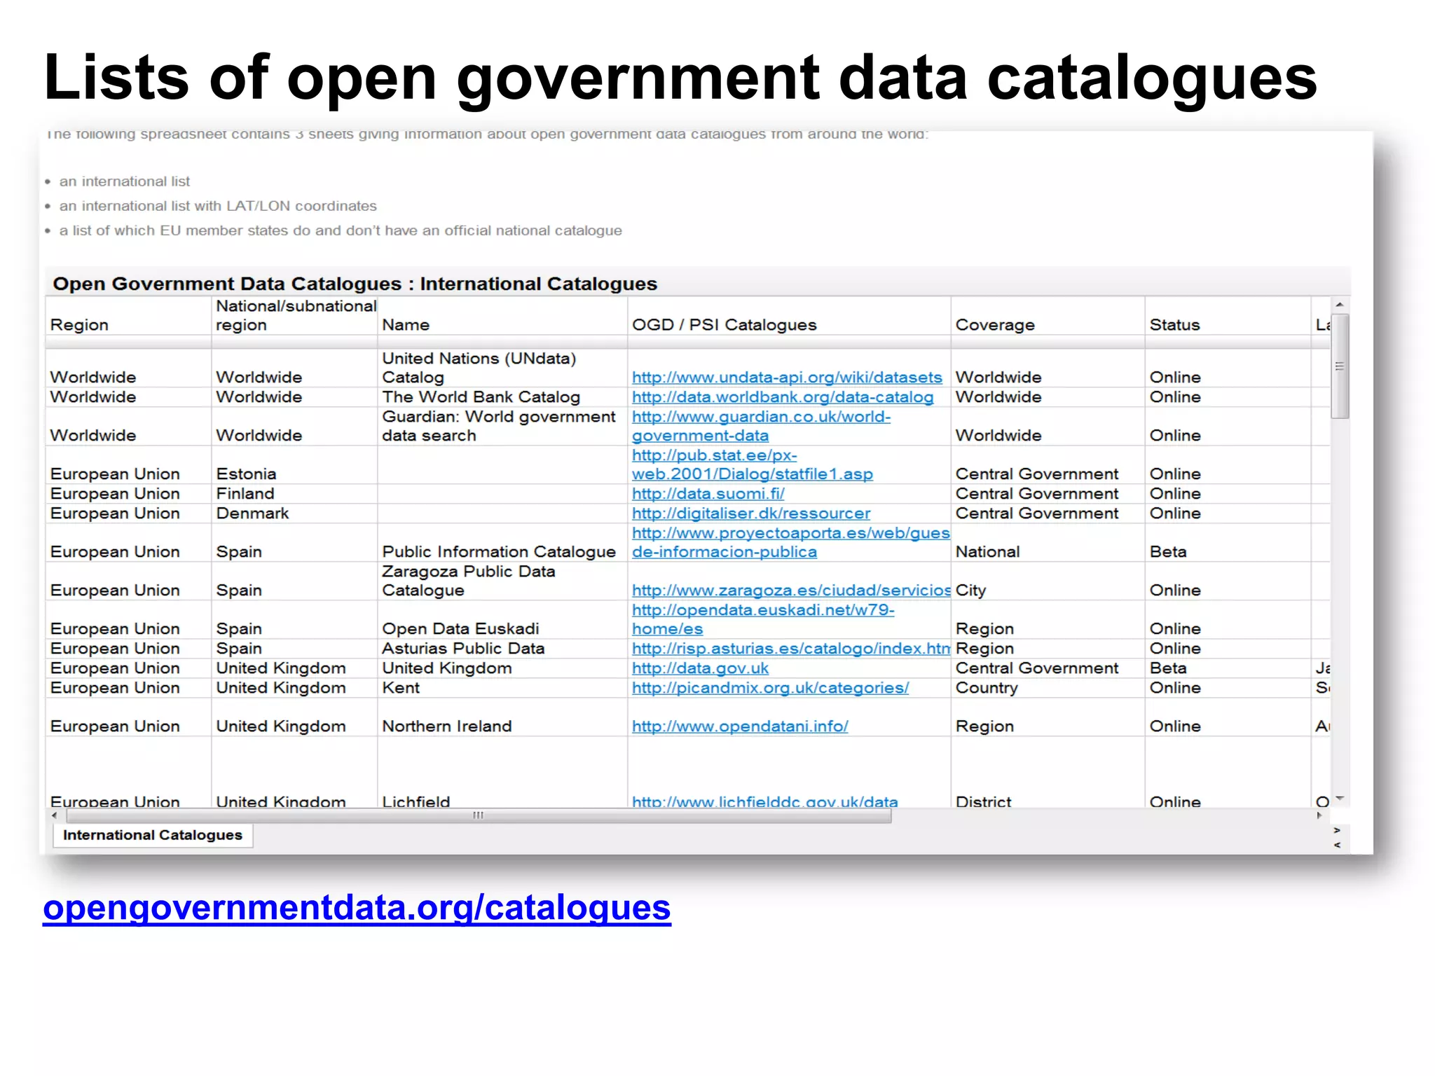
Task: Select the City coverage cell
Action: (x=1048, y=581)
